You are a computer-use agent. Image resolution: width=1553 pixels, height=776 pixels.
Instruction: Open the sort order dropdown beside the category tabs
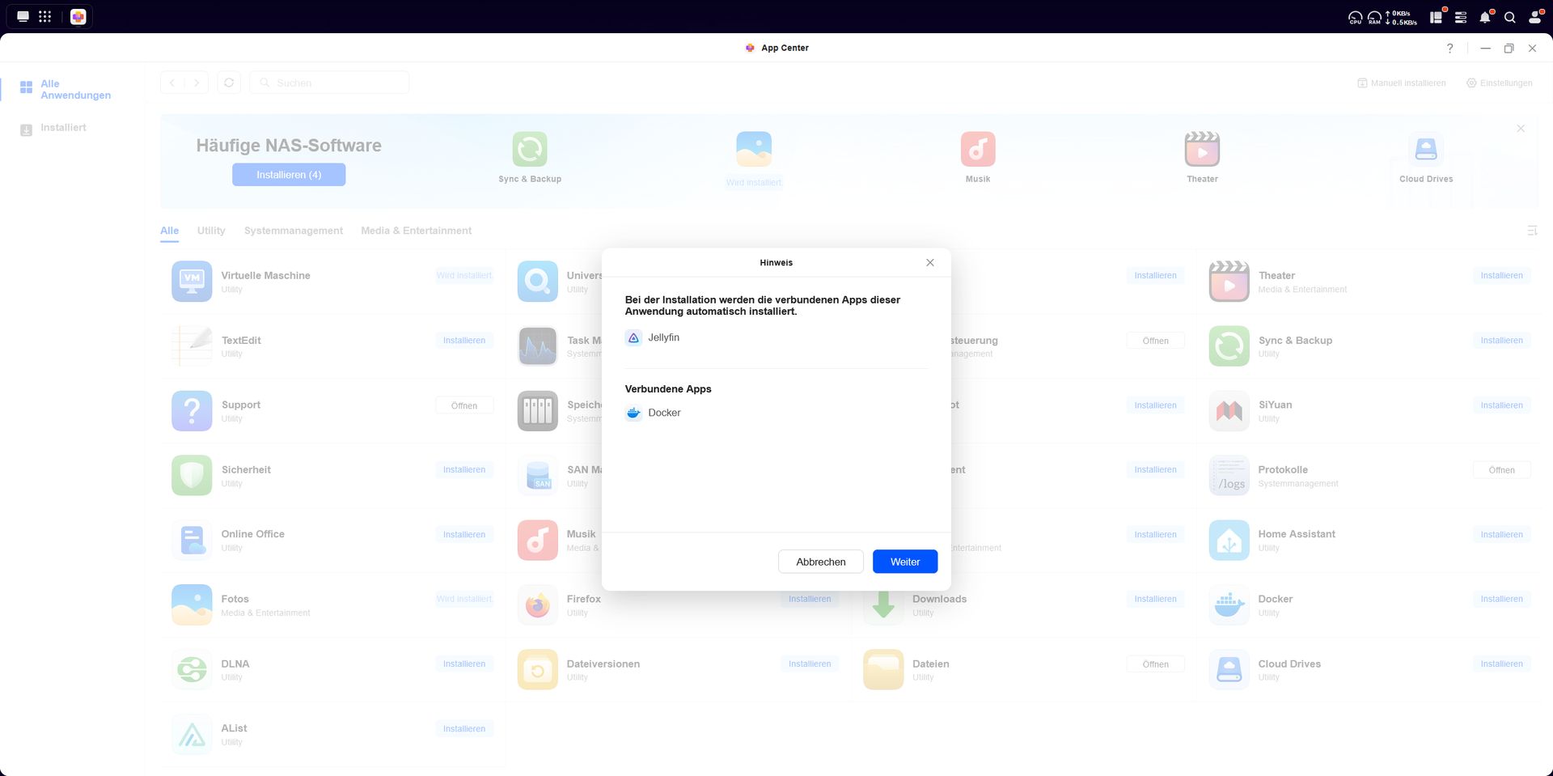[x=1532, y=231]
